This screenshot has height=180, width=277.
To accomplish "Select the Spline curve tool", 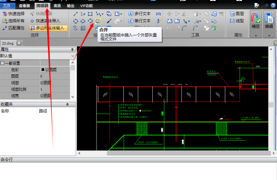I will click(75, 28).
